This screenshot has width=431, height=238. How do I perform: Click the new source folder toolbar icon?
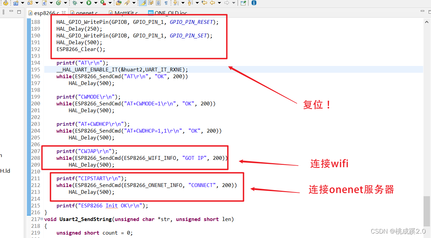30,3
